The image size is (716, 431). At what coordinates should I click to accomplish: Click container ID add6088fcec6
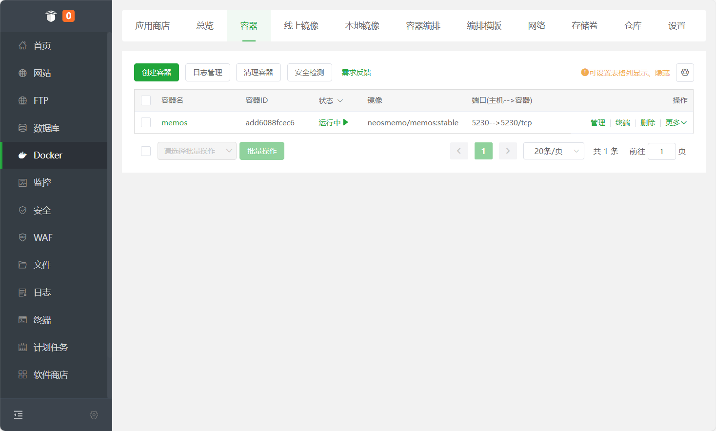(x=270, y=123)
